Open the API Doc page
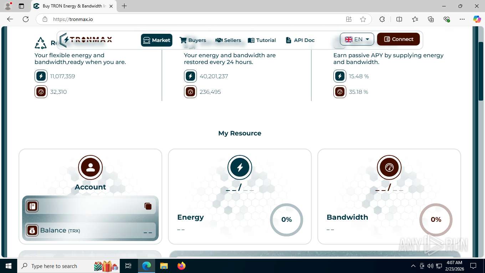This screenshot has height=273, width=485. click(x=300, y=40)
